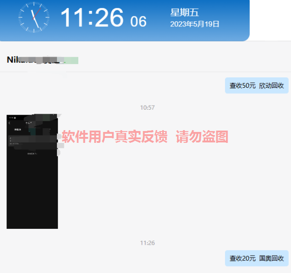
Task: Click the date 2023年5月19日
Action: [194, 24]
